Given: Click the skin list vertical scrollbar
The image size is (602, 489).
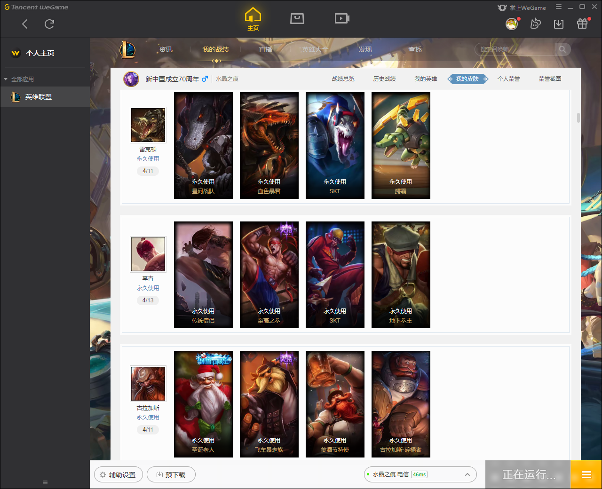Looking at the screenshot, I should click(578, 118).
